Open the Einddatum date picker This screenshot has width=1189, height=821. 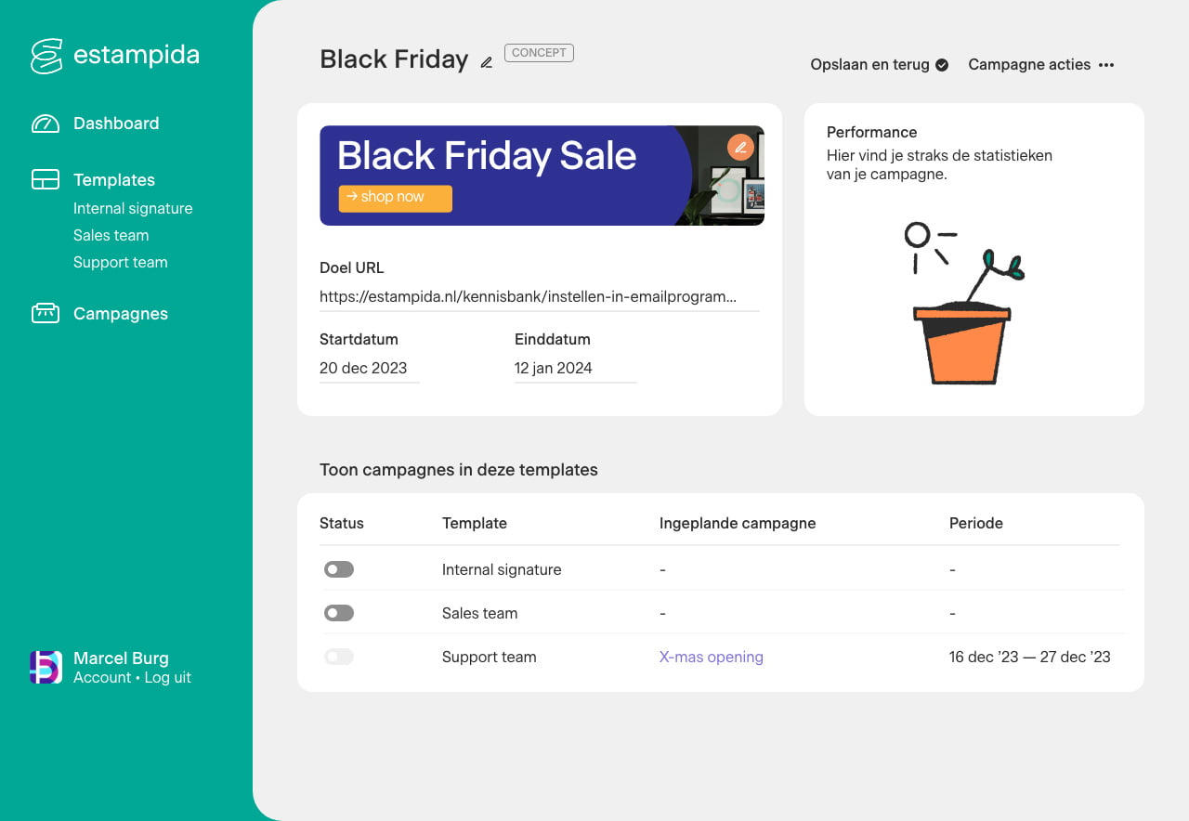point(574,368)
